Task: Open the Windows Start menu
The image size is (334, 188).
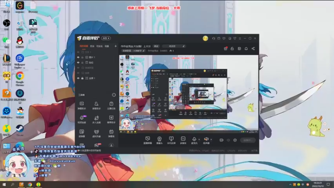Action: (4, 185)
